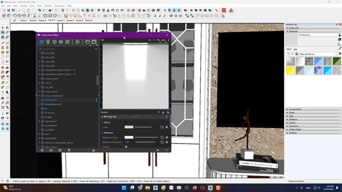
Task: Select the Paint Bucket tool in left toolbar
Action: pos(3,33)
